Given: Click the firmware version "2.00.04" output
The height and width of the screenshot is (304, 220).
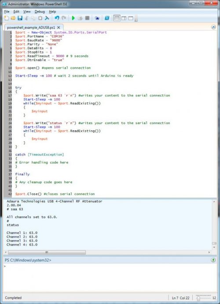Looking at the screenshot, I should coord(14,205).
